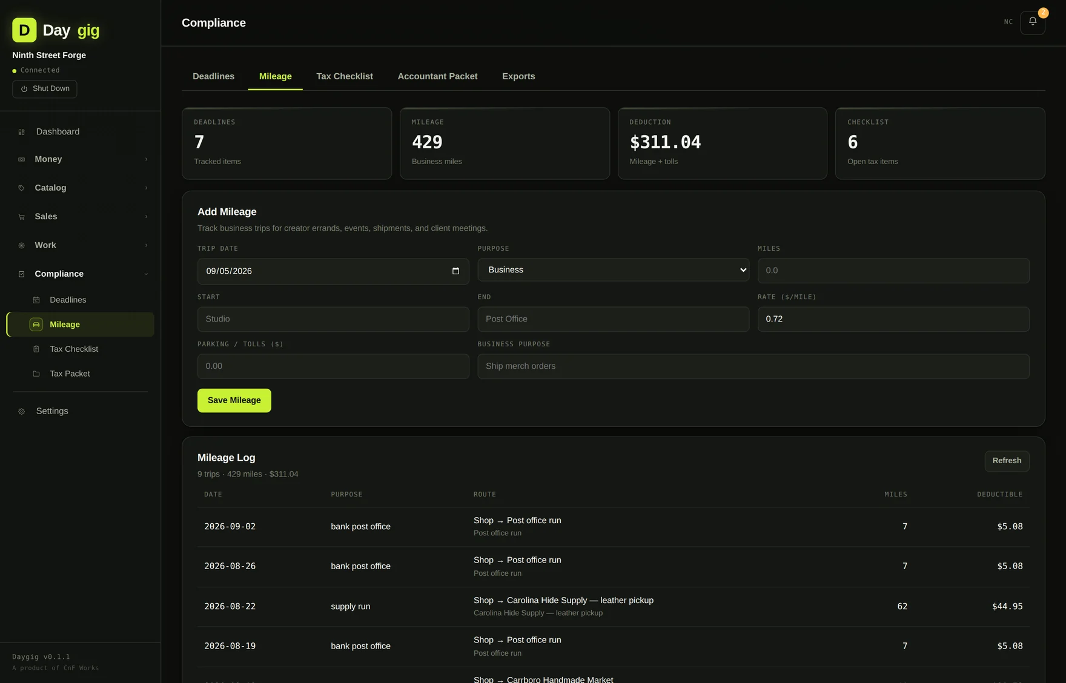This screenshot has width=1066, height=683.
Task: Open Tax Checklist sidebar item
Action: pos(80,349)
